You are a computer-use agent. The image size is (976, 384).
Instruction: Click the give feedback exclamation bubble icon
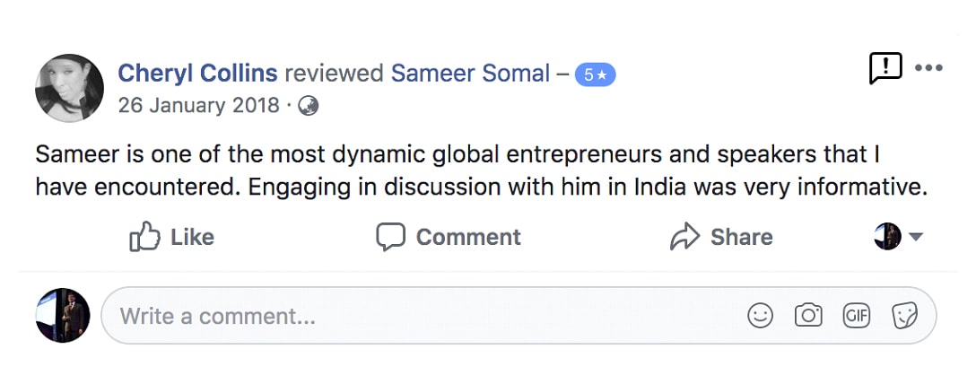pyautogui.click(x=885, y=68)
